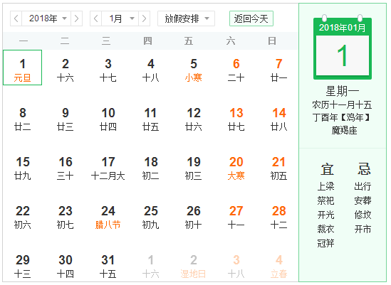This screenshot has width=391, height=285.
Task: Select Sunday January 14 廿八
Action: [278, 119]
